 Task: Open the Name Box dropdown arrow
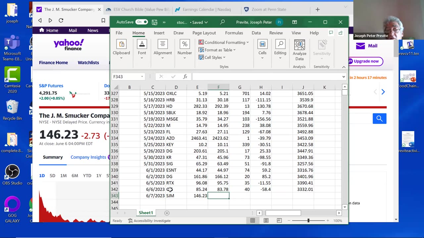click(142, 77)
